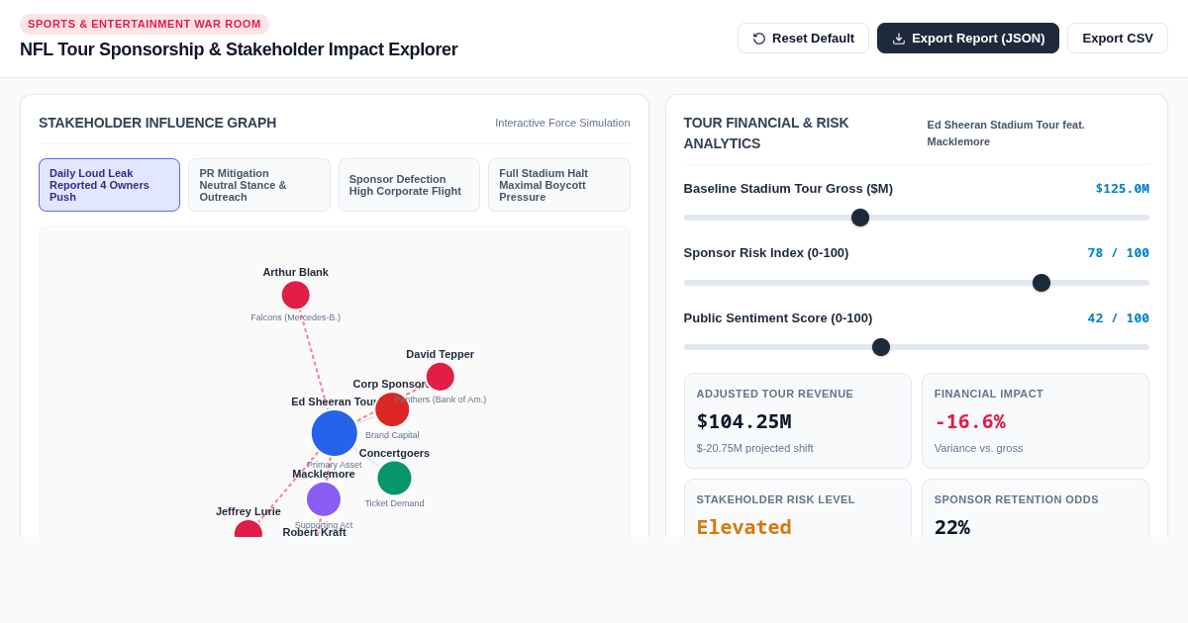Click the Stakeholder Influence Graph heading

(x=157, y=123)
